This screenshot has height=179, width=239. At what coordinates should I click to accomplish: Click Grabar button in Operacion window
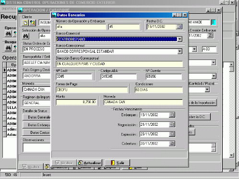coord(31,167)
